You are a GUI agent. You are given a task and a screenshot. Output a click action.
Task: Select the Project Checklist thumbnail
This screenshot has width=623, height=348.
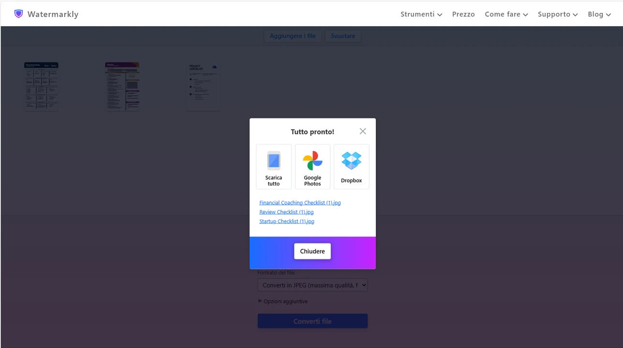pyautogui.click(x=203, y=86)
